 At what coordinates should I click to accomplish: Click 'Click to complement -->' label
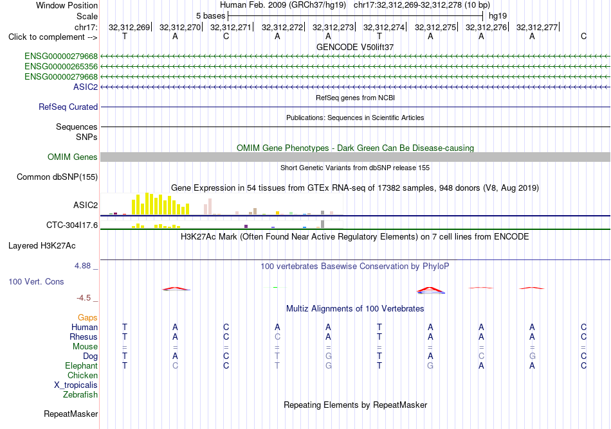[x=53, y=37]
